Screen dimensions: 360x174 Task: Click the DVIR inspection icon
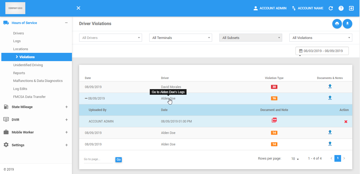[6, 119]
